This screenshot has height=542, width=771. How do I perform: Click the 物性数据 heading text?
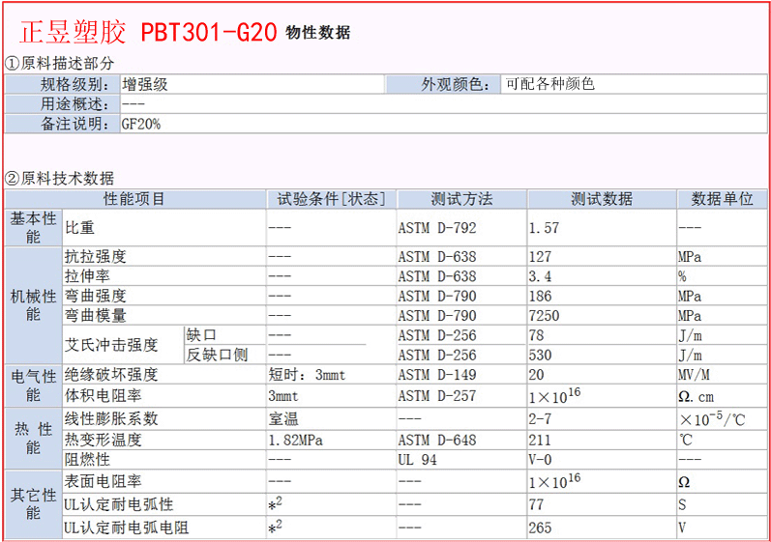click(318, 33)
